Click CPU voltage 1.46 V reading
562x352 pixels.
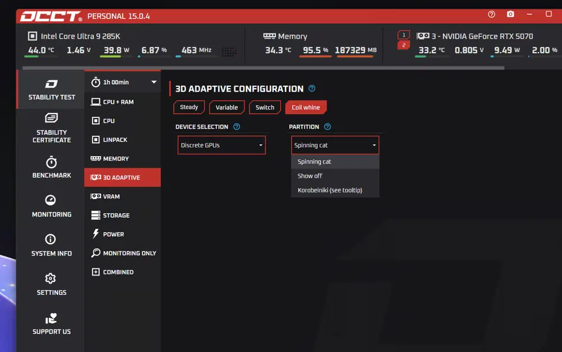point(79,50)
